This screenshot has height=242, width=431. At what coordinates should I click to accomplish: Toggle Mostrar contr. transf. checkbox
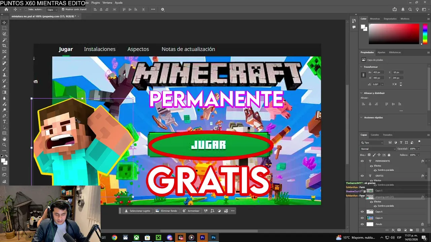click(x=63, y=9)
